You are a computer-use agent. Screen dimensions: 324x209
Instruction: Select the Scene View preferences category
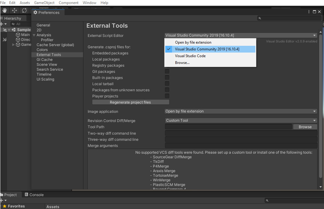click(x=47, y=65)
